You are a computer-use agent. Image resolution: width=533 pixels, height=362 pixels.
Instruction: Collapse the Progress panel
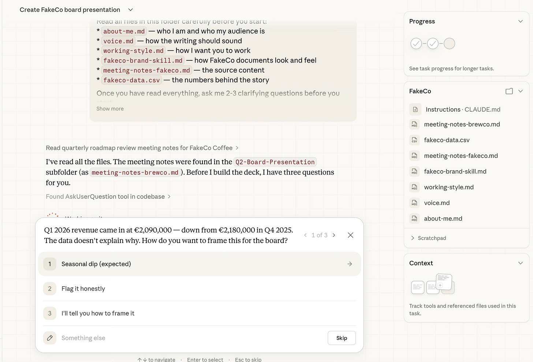point(520,21)
